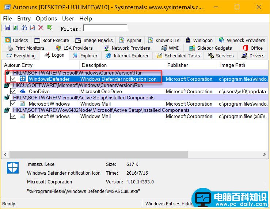270x209 pixels.
Task: Click the OneDrive cloud icon
Action: pyautogui.click(x=23, y=91)
